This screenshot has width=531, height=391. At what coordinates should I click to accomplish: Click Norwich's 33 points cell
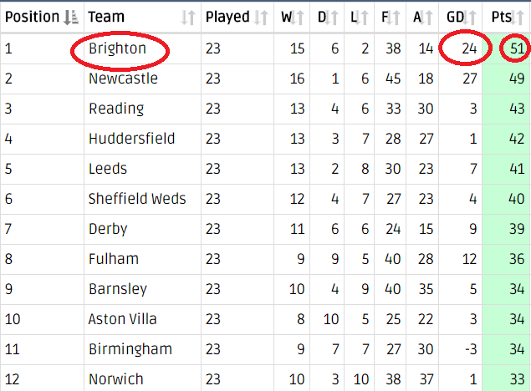point(507,378)
